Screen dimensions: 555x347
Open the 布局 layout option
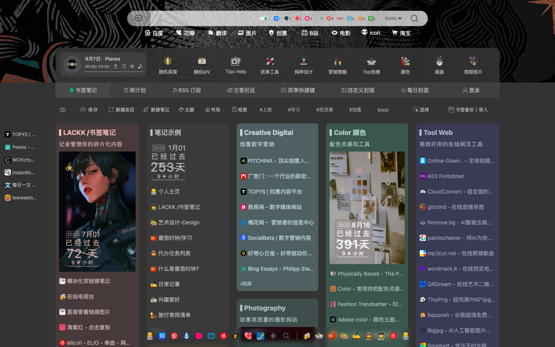point(213,110)
